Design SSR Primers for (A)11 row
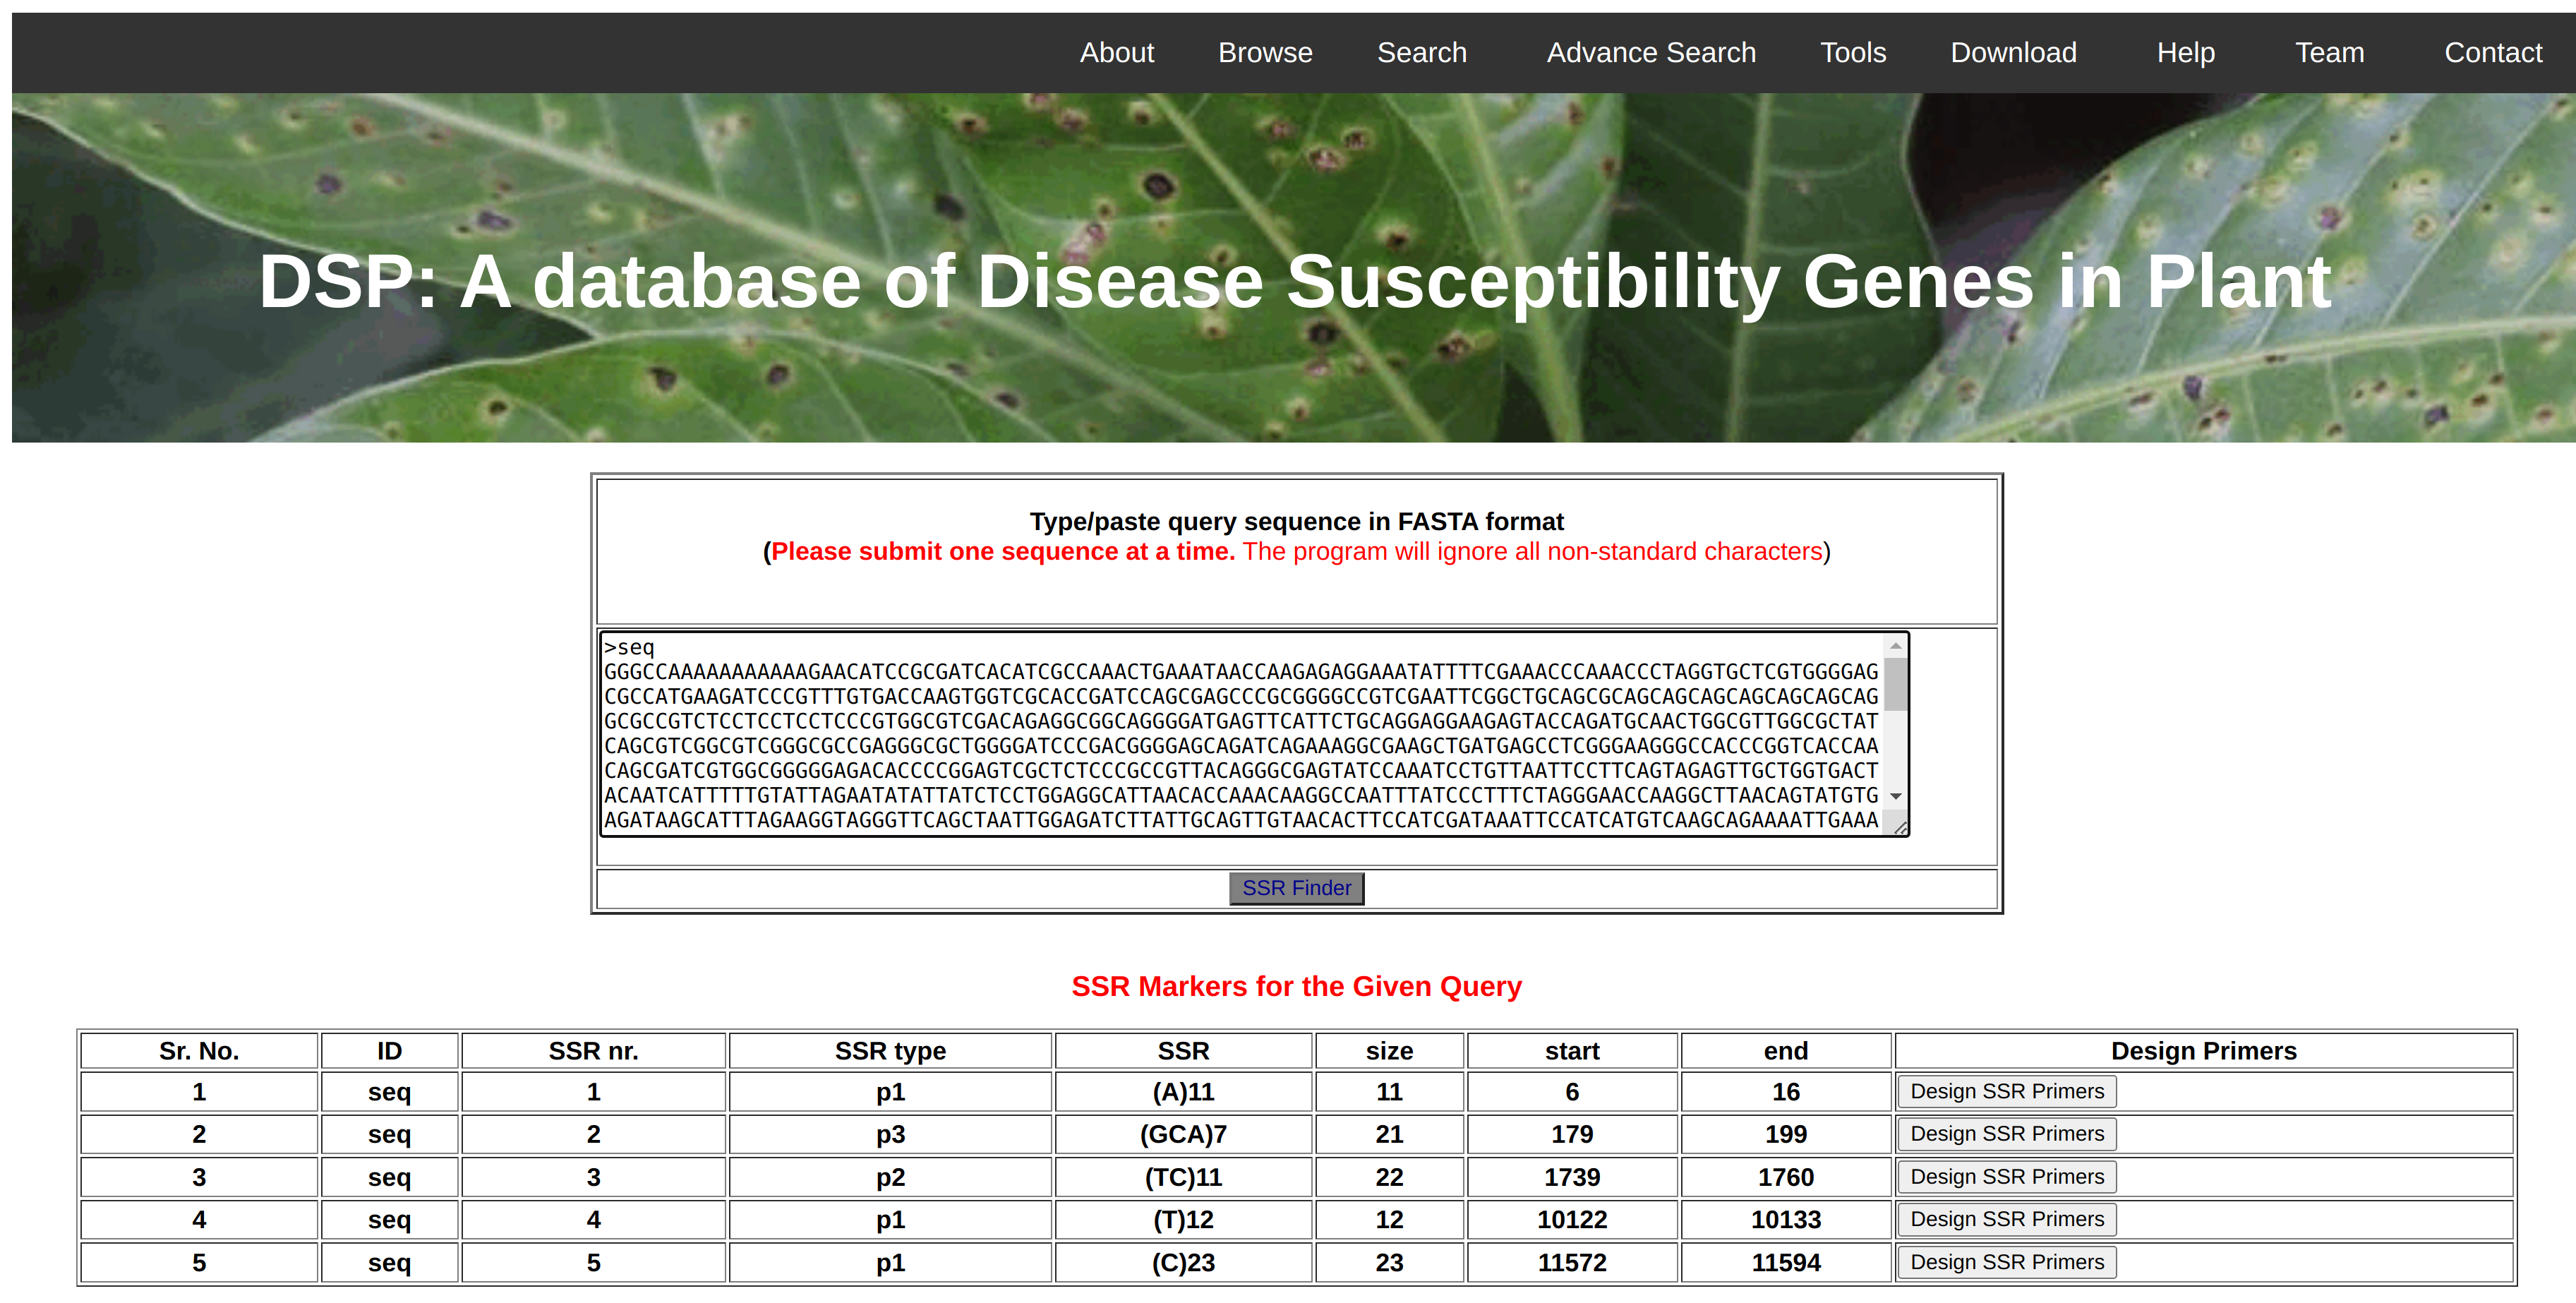This screenshot has height=1303, width=2576. click(x=2006, y=1091)
